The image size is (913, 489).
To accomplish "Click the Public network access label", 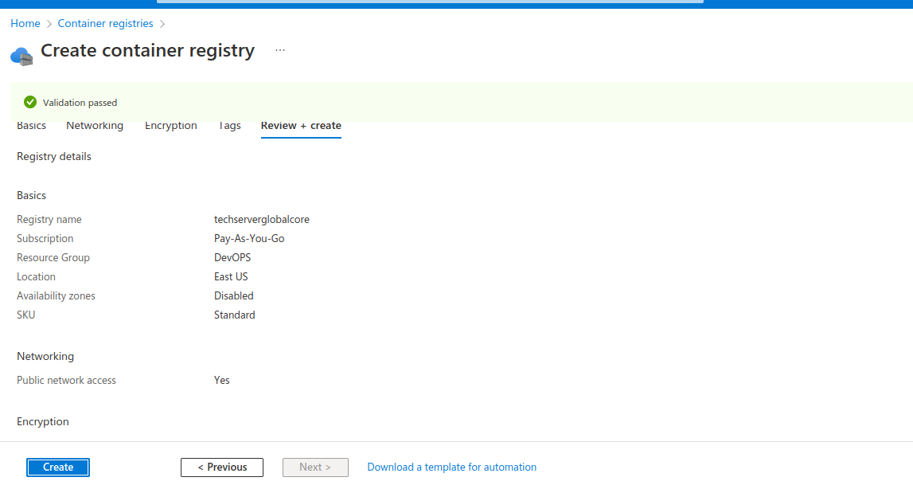I will pyautogui.click(x=66, y=380).
